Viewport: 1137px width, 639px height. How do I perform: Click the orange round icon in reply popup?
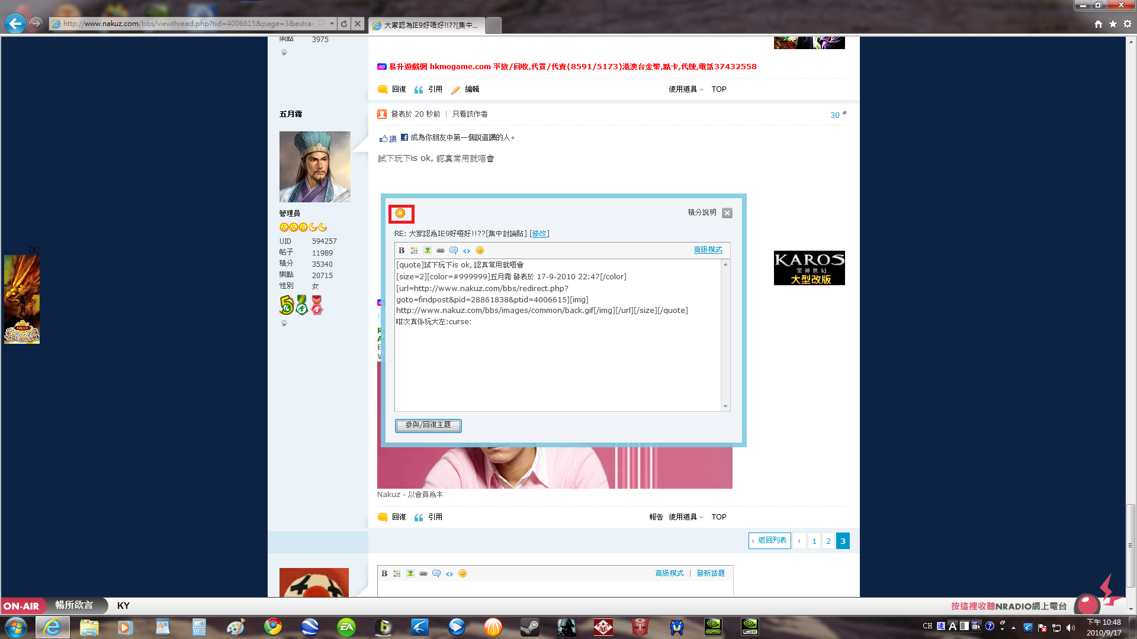point(401,213)
